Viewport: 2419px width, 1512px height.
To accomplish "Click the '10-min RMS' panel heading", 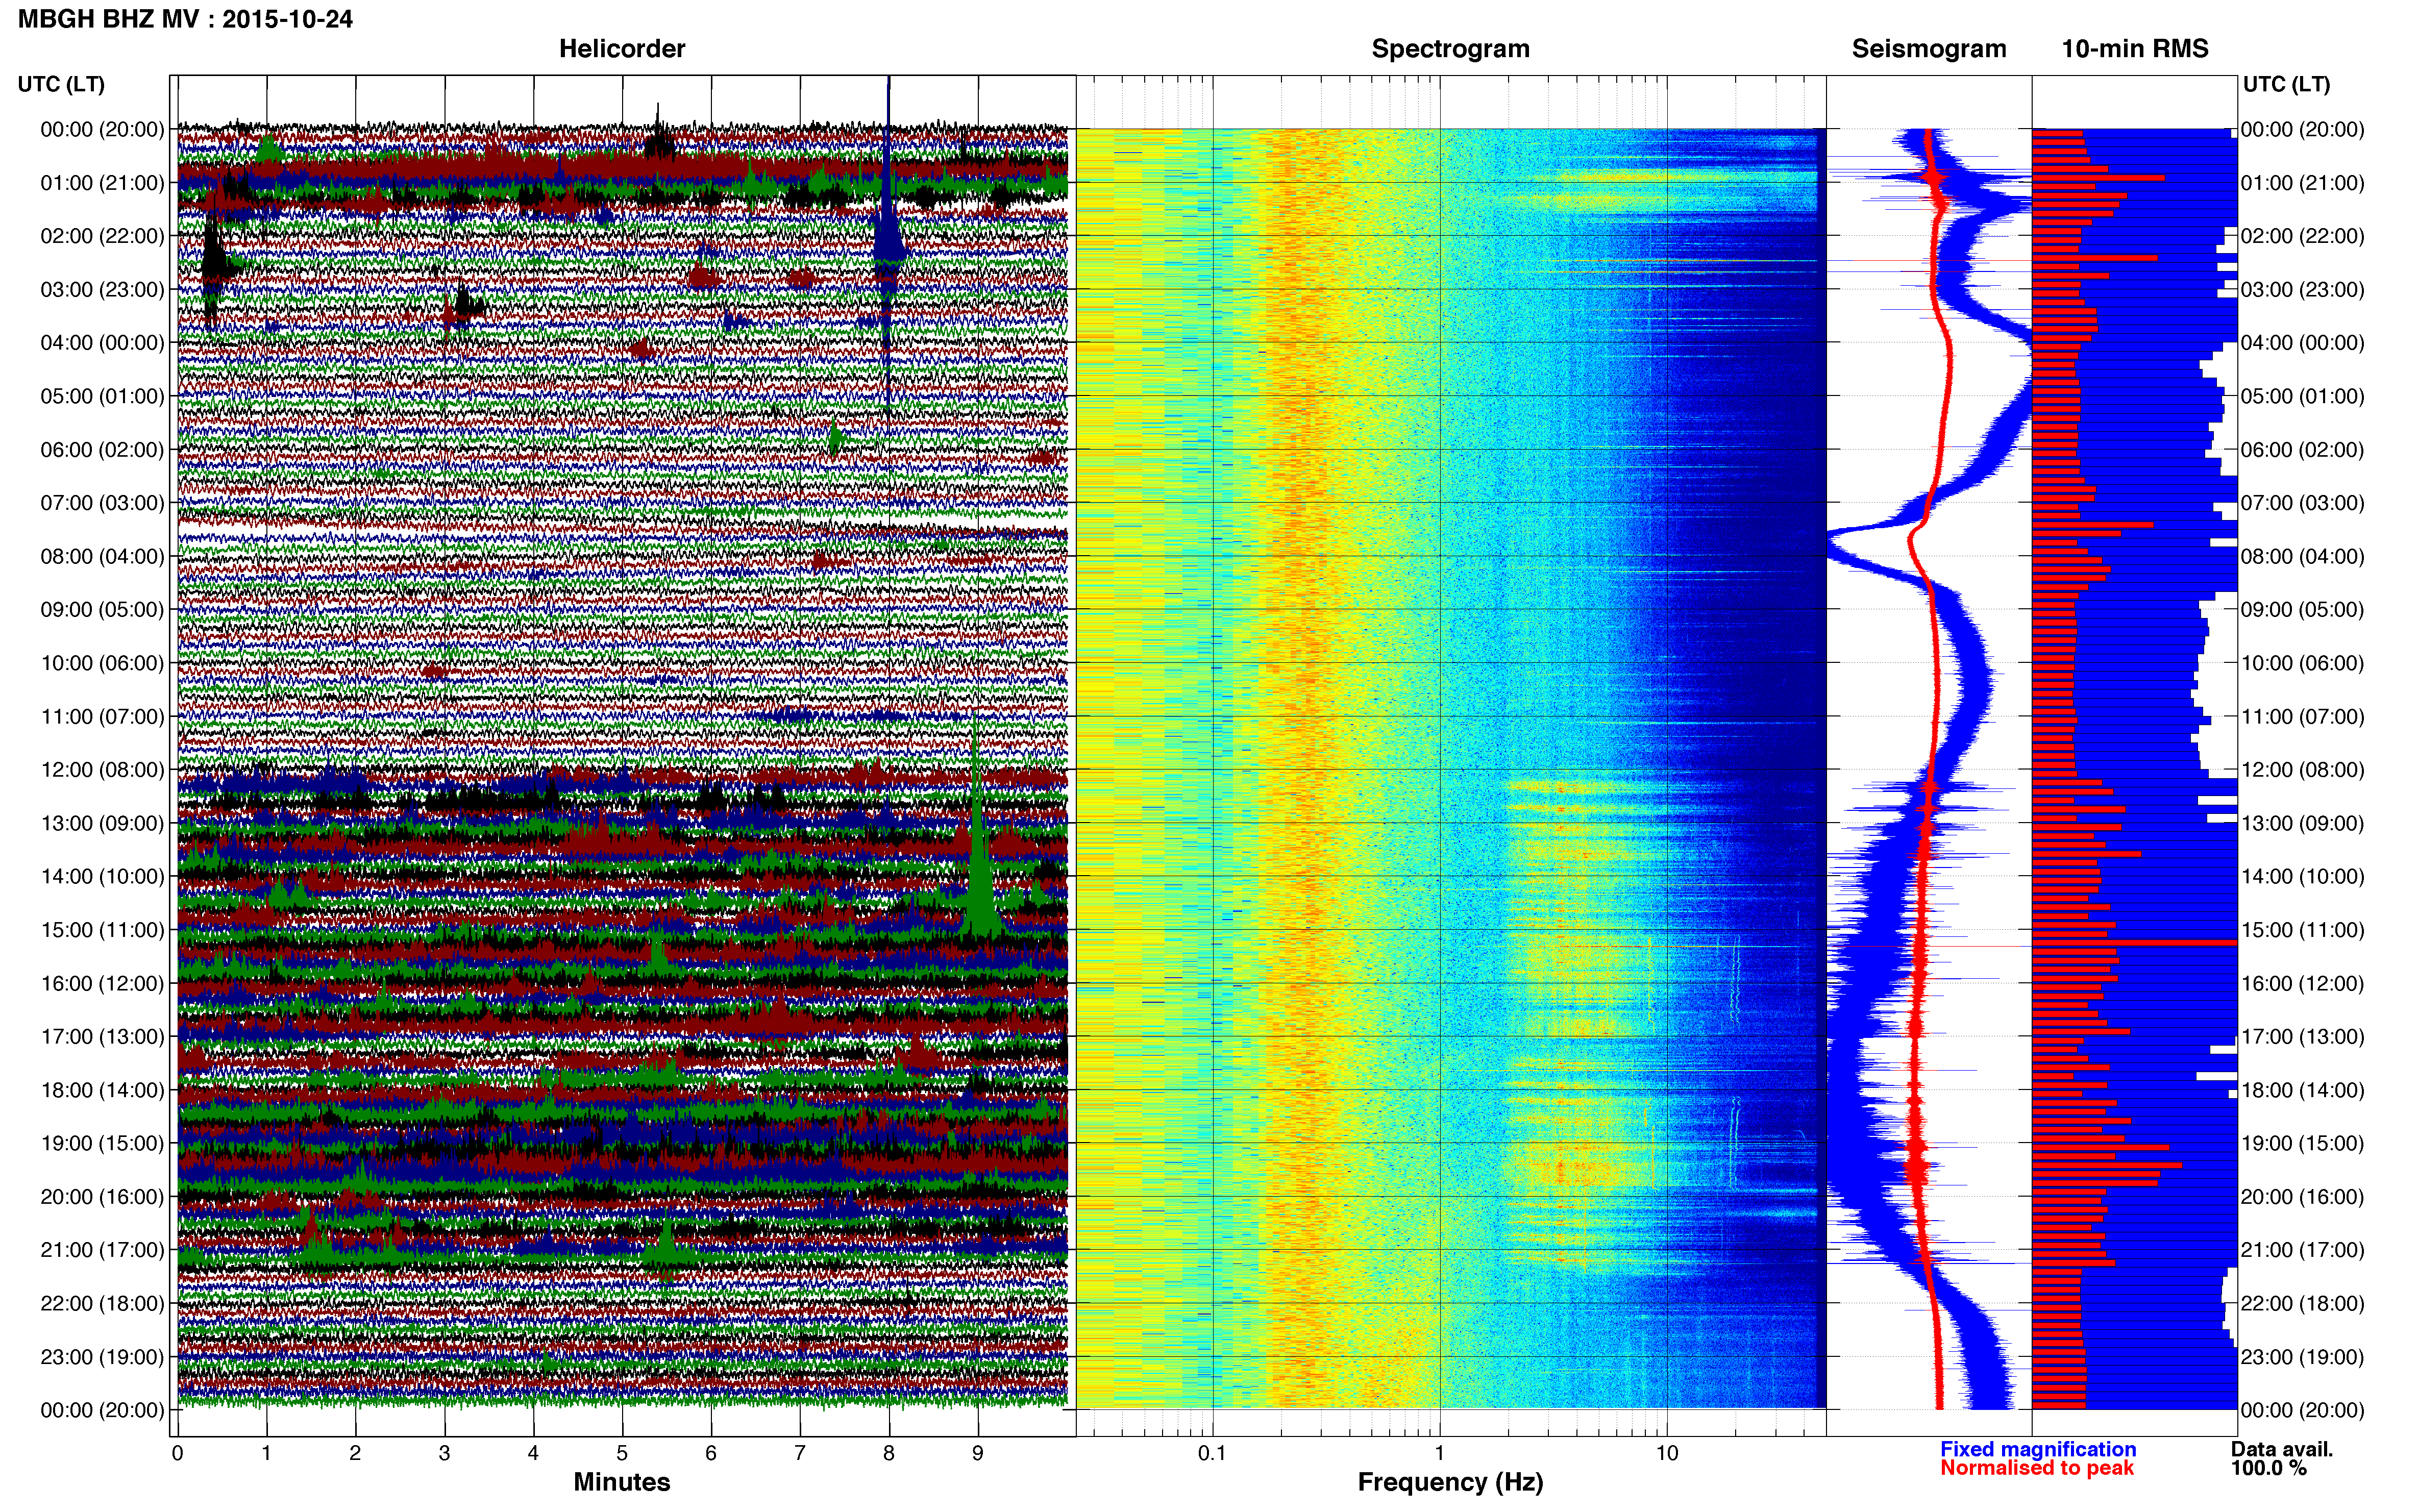I will pos(2135,49).
